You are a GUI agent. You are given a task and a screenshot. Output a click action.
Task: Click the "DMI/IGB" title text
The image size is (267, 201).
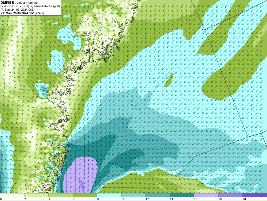click(x=7, y=3)
